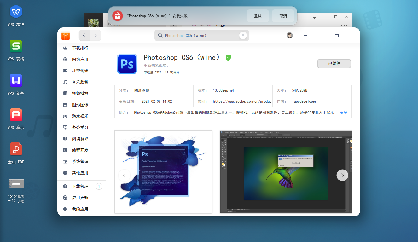Click the 网络应用 globe icon
The image size is (418, 242).
tap(65, 60)
